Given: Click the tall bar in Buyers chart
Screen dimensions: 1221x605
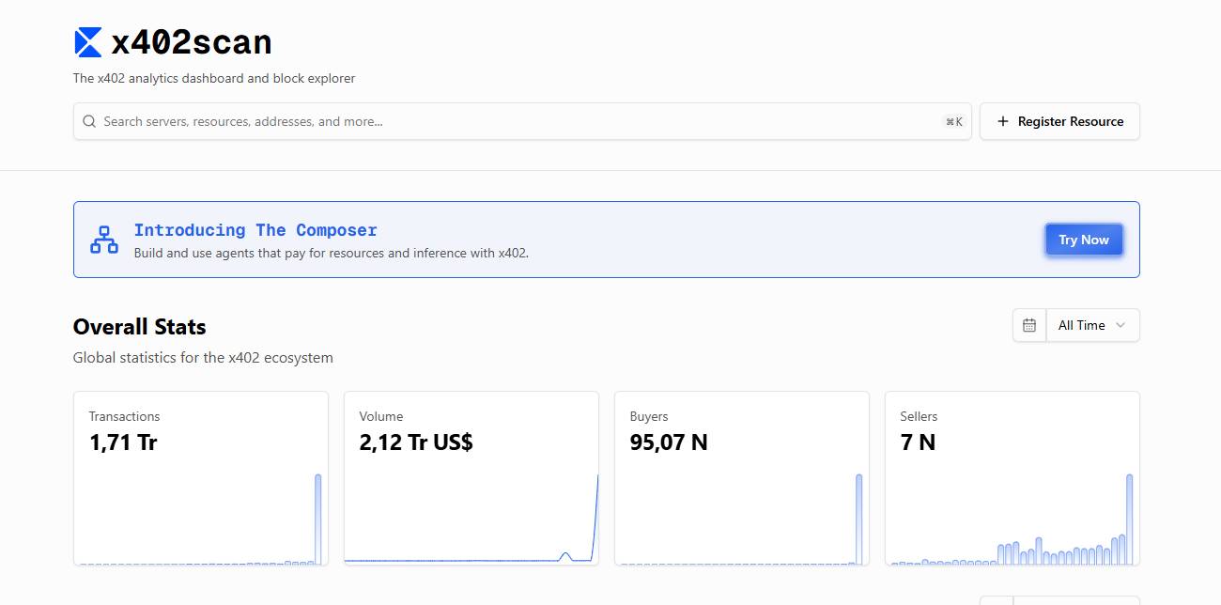Looking at the screenshot, I should click(x=858, y=519).
